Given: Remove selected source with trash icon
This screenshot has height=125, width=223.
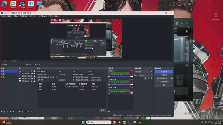Looking at the screenshot, I should pyautogui.click(x=23, y=112).
